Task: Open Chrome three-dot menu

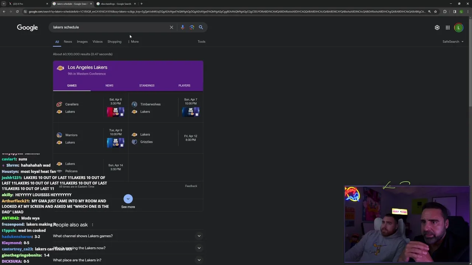Action: 468,11
